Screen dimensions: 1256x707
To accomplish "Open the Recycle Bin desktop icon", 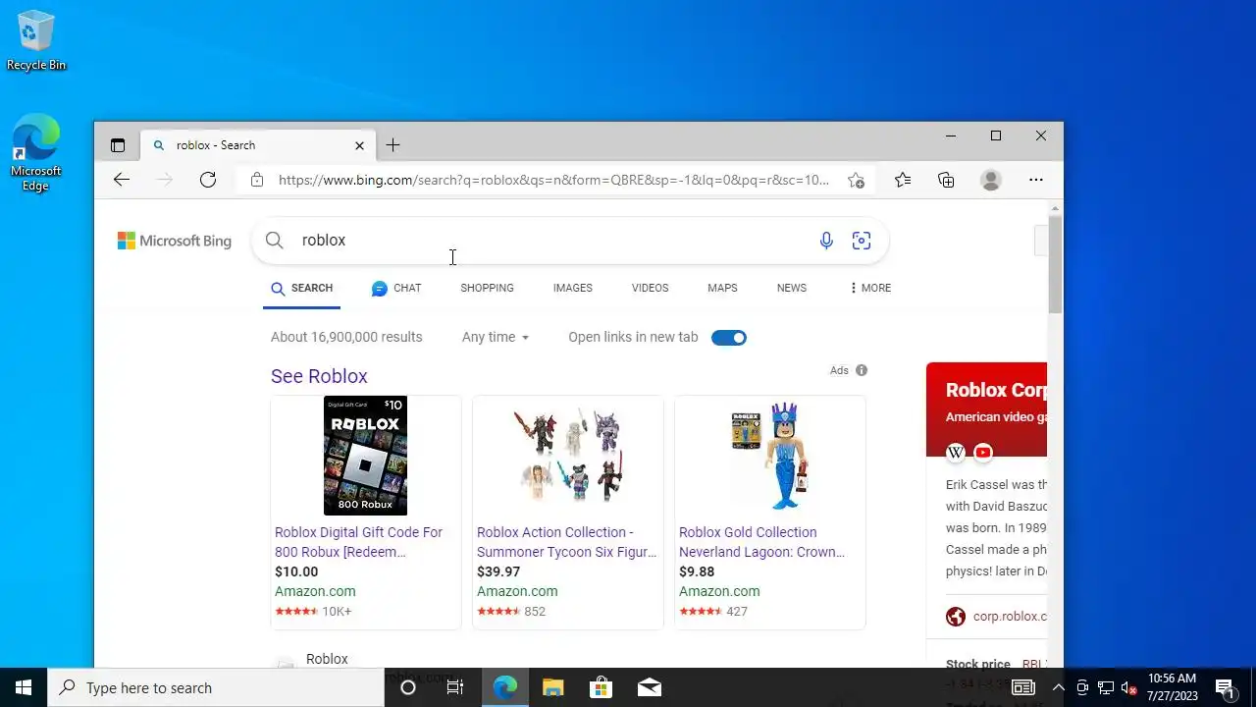I will coord(36,41).
